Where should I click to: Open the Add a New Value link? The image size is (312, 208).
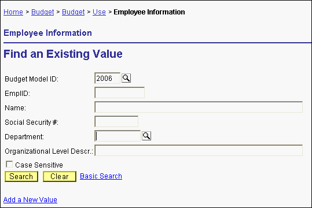point(30,199)
